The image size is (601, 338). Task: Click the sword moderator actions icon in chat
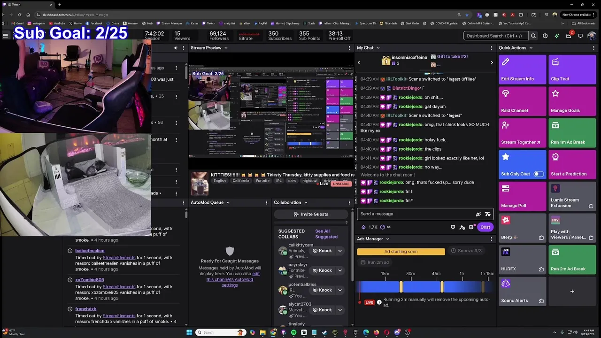(462, 227)
